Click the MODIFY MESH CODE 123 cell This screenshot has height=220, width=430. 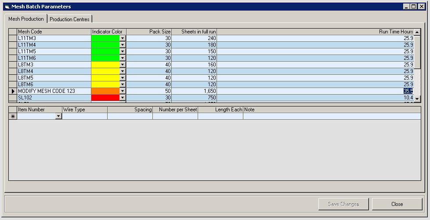tap(54, 91)
